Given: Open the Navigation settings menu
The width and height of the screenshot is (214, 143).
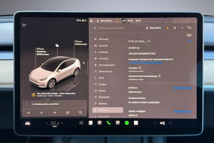Looking at the screenshot, I should [102, 116].
